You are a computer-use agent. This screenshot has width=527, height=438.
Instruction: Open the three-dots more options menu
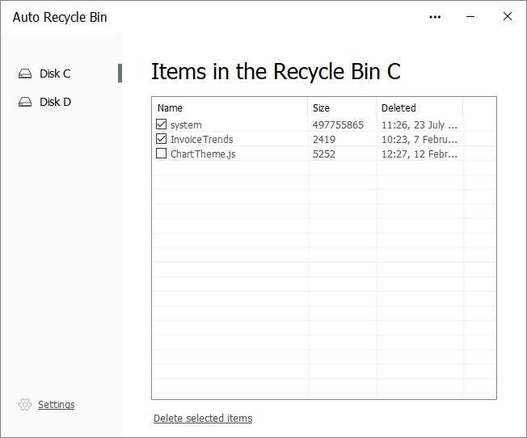[435, 17]
